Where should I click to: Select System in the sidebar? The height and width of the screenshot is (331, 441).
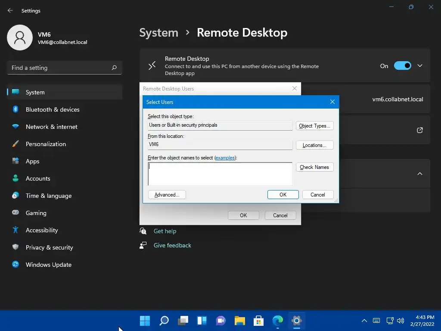click(x=65, y=92)
